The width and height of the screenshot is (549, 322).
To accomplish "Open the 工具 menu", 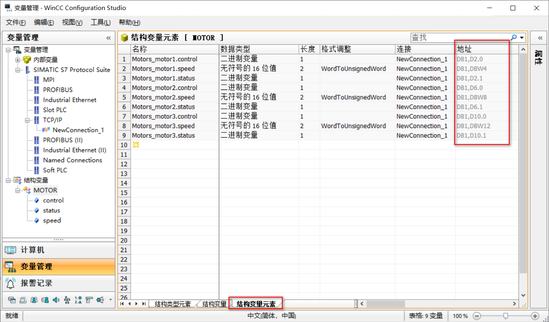I will 100,22.
